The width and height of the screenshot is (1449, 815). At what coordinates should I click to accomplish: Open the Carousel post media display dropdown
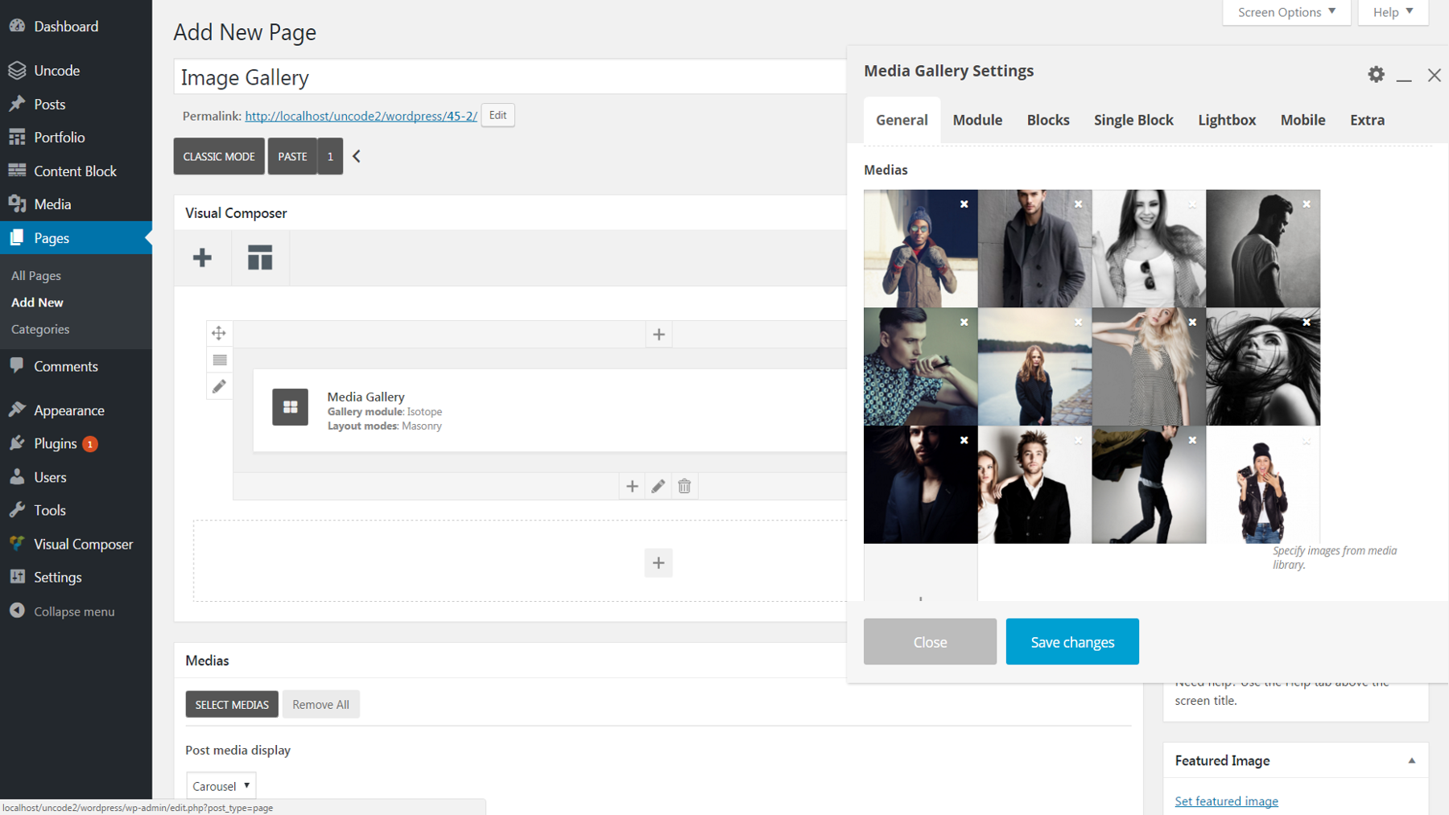pos(221,786)
